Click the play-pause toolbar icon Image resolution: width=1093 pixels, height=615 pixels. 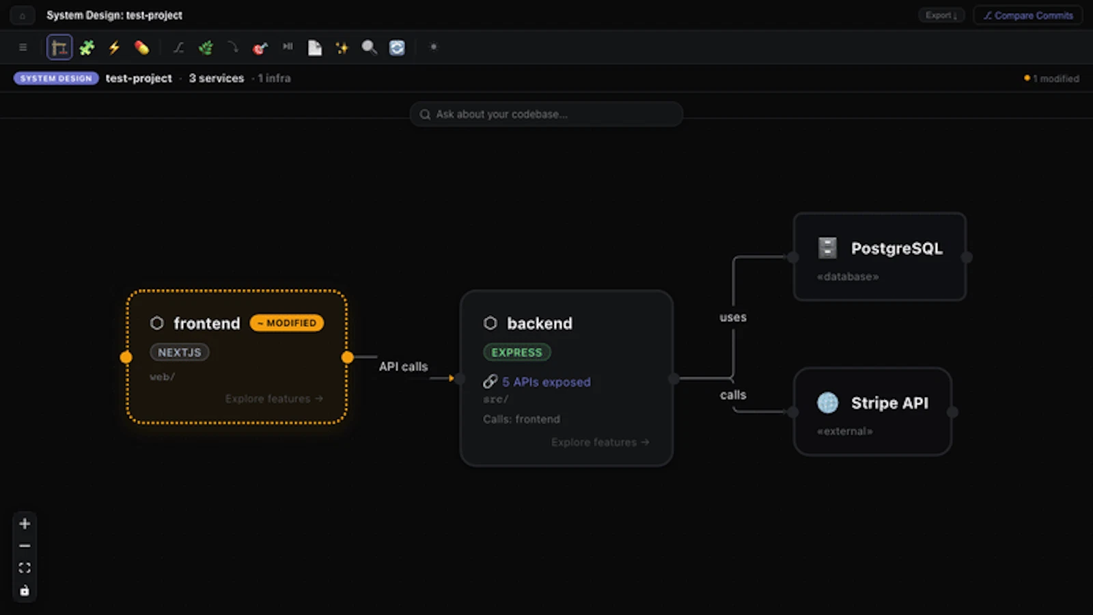pyautogui.click(x=288, y=46)
